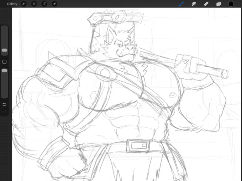Image resolution: width=242 pixels, height=181 pixels.
Task: Select the Brush tool
Action: click(181, 4)
